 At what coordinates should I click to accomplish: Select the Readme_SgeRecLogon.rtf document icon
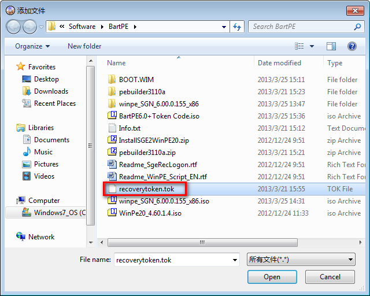pos(112,165)
